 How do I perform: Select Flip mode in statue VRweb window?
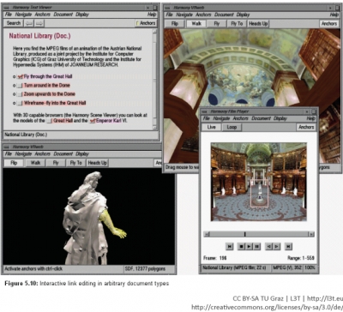14,163
